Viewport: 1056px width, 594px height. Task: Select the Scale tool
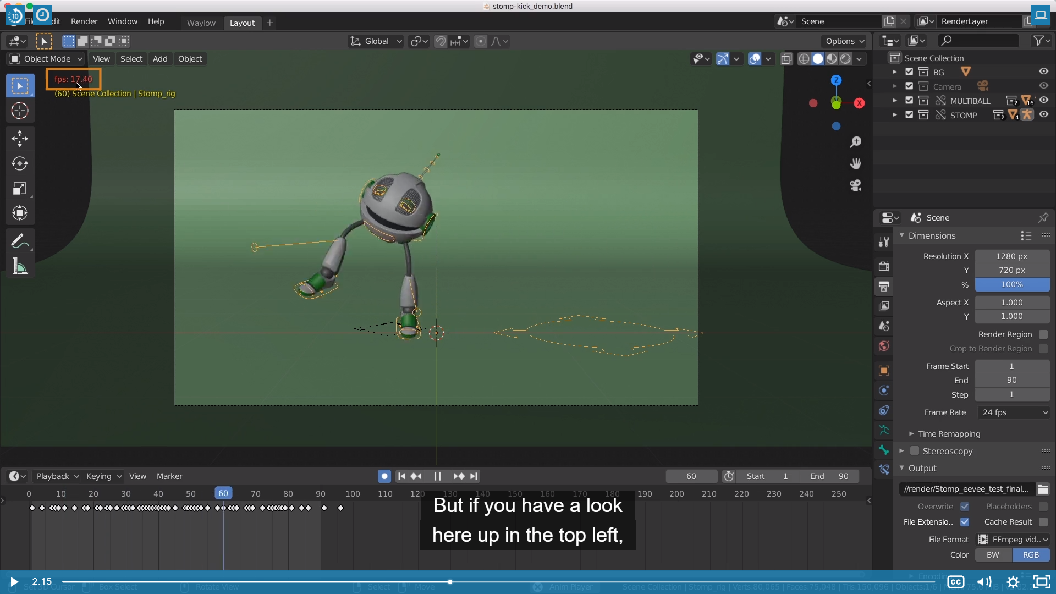point(20,189)
